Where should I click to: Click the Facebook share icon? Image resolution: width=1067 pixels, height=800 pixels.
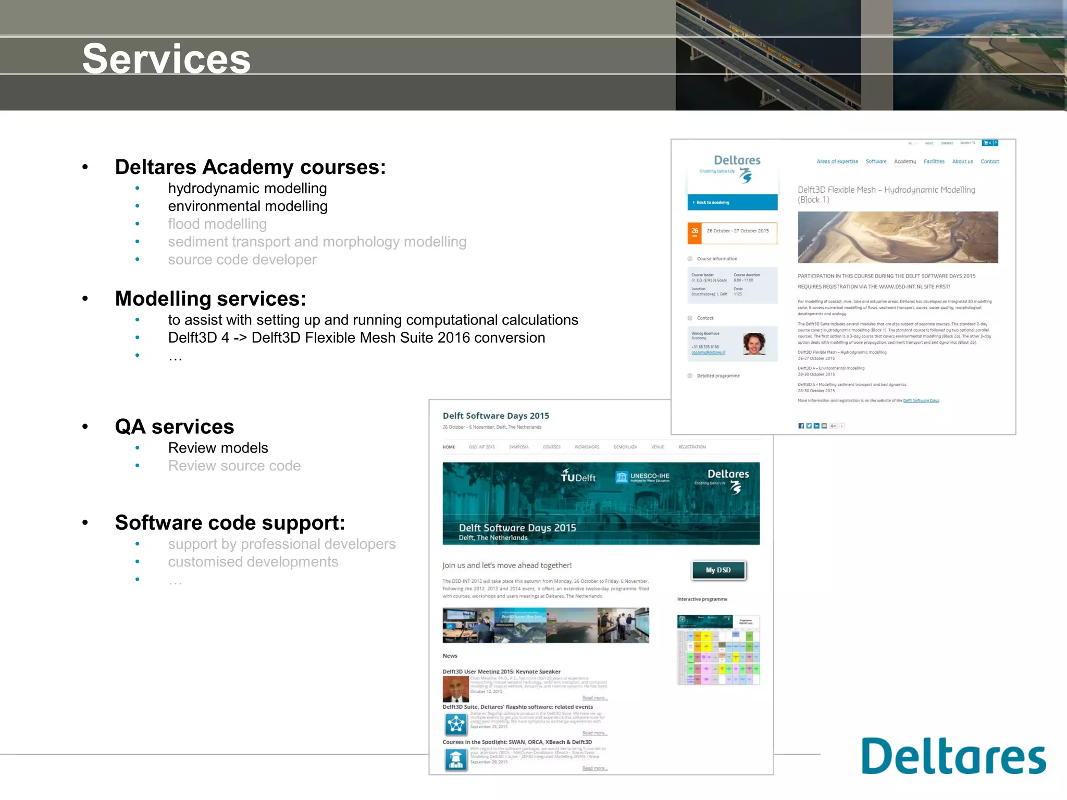point(801,426)
